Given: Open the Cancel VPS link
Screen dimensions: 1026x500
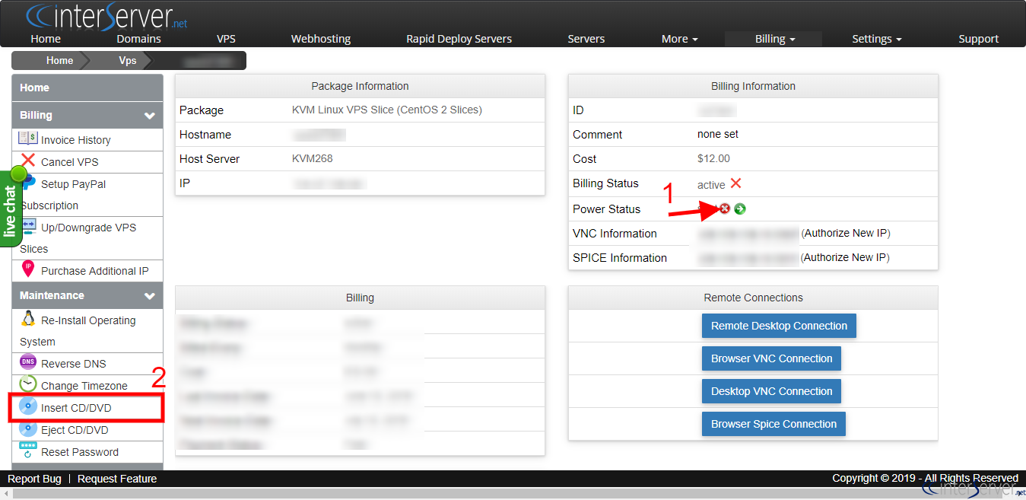Looking at the screenshot, I should click(x=69, y=162).
